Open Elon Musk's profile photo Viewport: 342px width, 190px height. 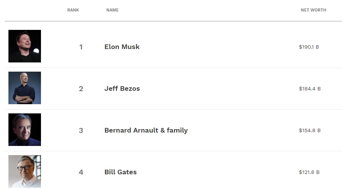click(x=25, y=46)
